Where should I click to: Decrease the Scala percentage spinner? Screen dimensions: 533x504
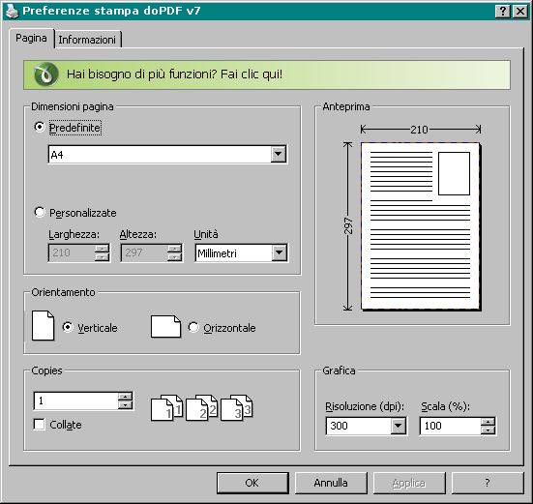click(488, 430)
